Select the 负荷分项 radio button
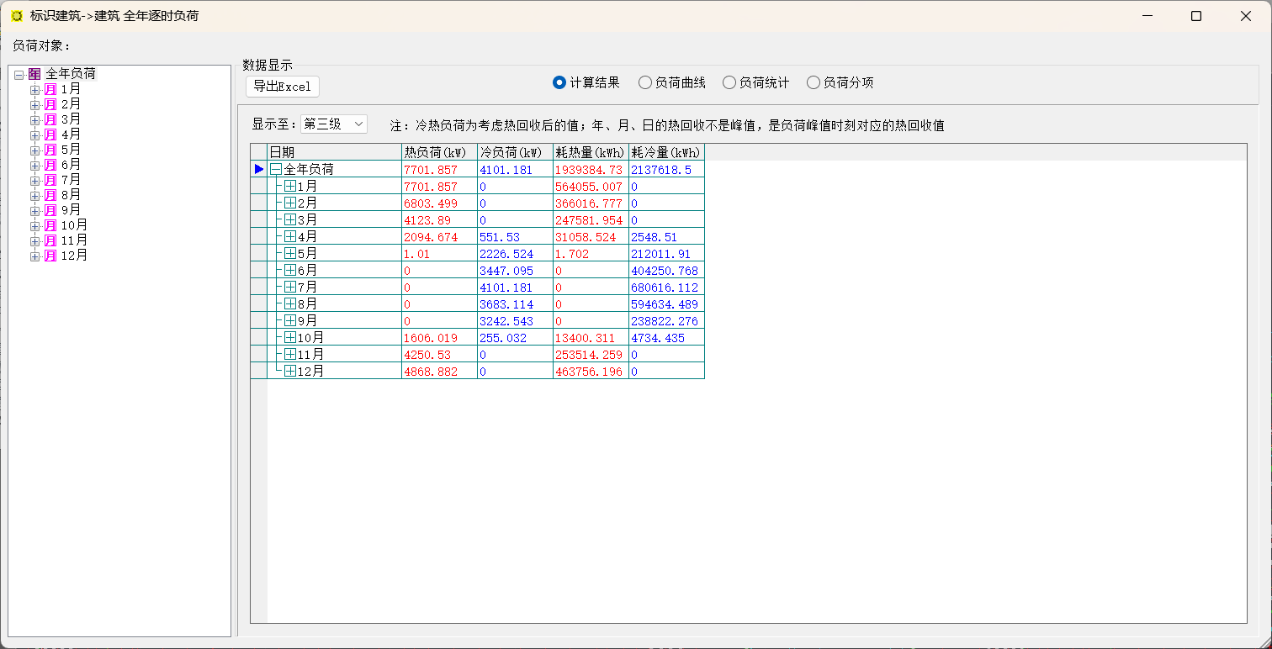The width and height of the screenshot is (1272, 649). tap(814, 82)
